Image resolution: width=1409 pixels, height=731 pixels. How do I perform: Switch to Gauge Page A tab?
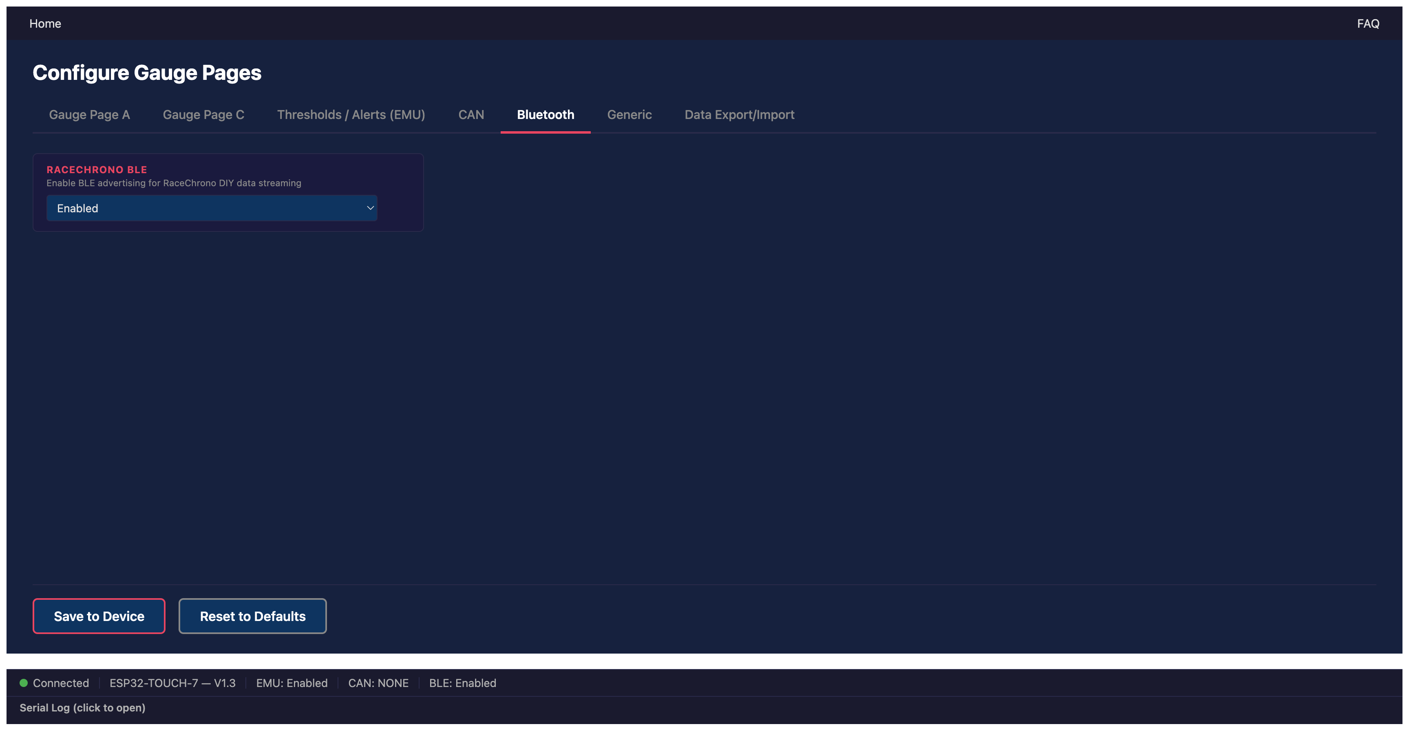89,114
